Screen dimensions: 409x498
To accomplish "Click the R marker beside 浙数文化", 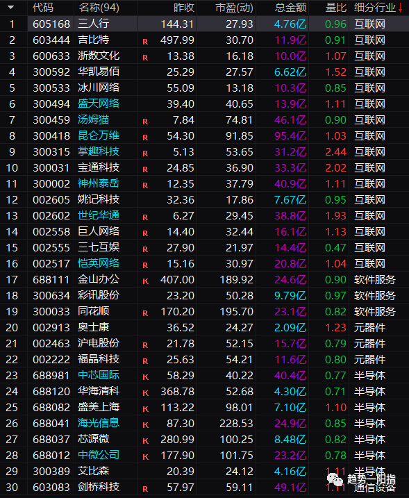I will click(145, 58).
